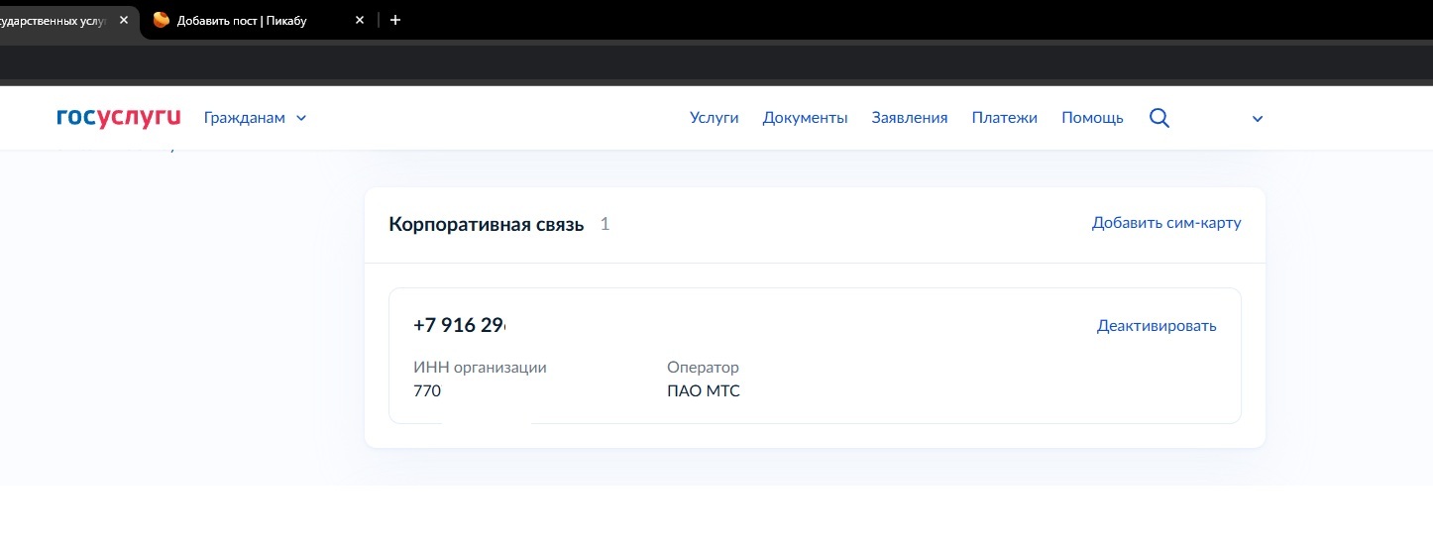Select the Госуслуги browser tab
The image size is (1433, 546).
click(x=55, y=20)
